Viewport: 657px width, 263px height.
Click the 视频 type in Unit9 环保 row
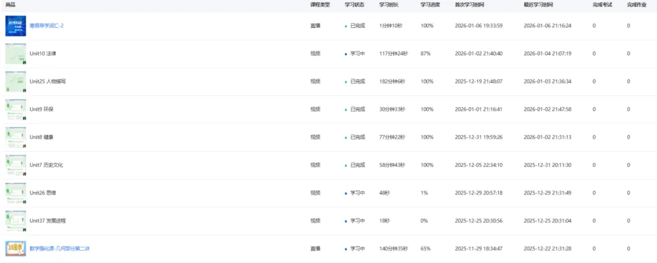[315, 109]
